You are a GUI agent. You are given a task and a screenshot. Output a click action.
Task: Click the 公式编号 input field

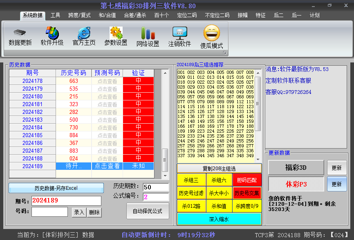[x=156, y=197]
